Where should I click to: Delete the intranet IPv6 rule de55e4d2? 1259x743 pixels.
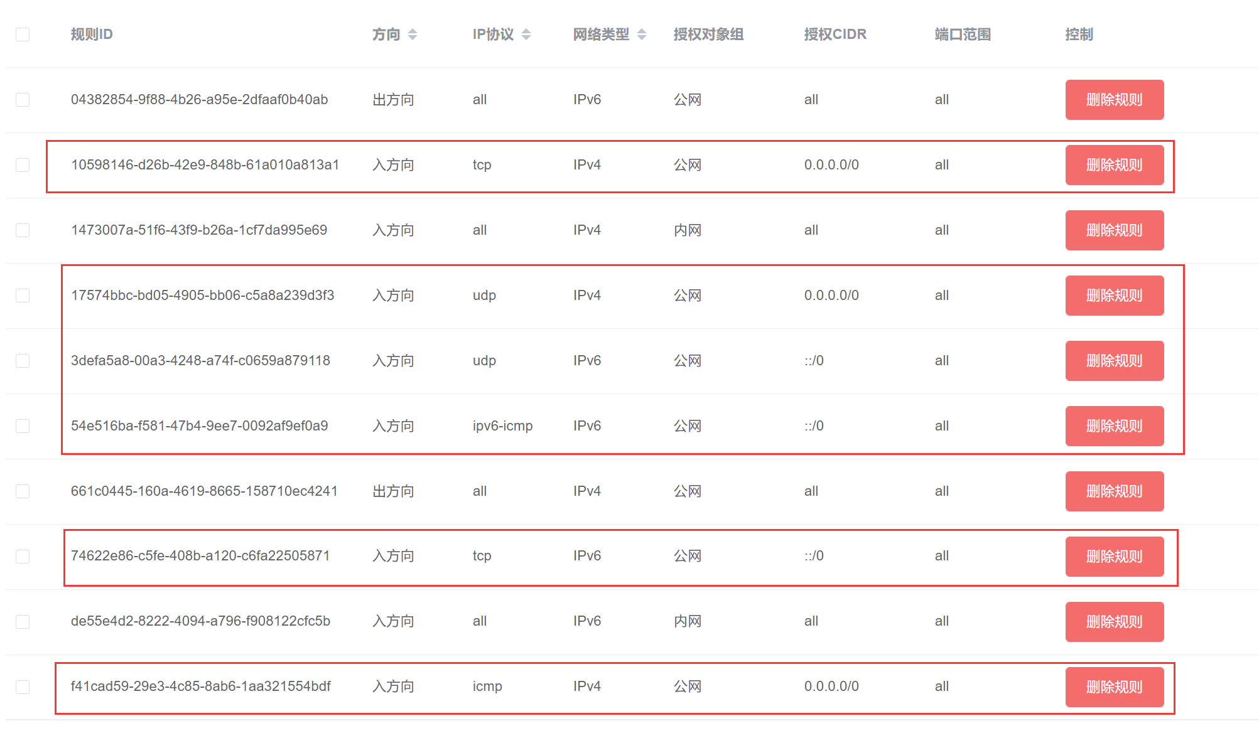pyautogui.click(x=1114, y=622)
